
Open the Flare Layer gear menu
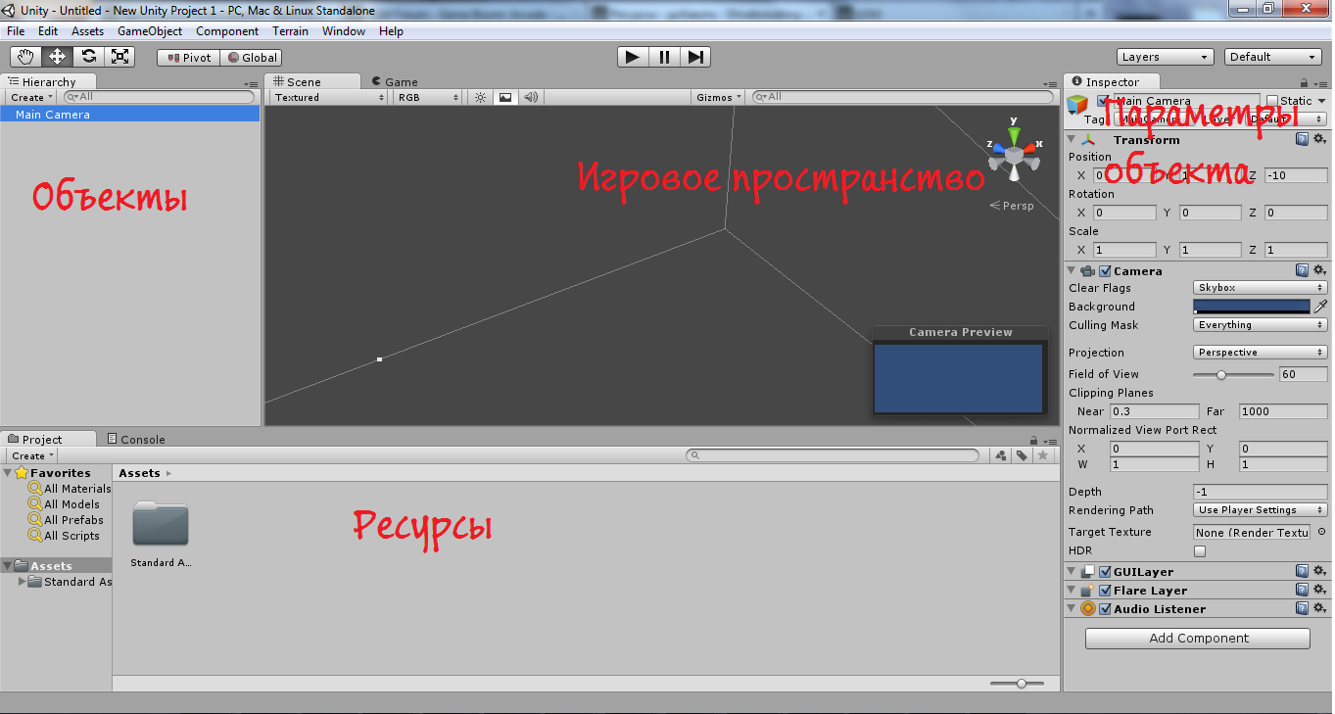1319,590
